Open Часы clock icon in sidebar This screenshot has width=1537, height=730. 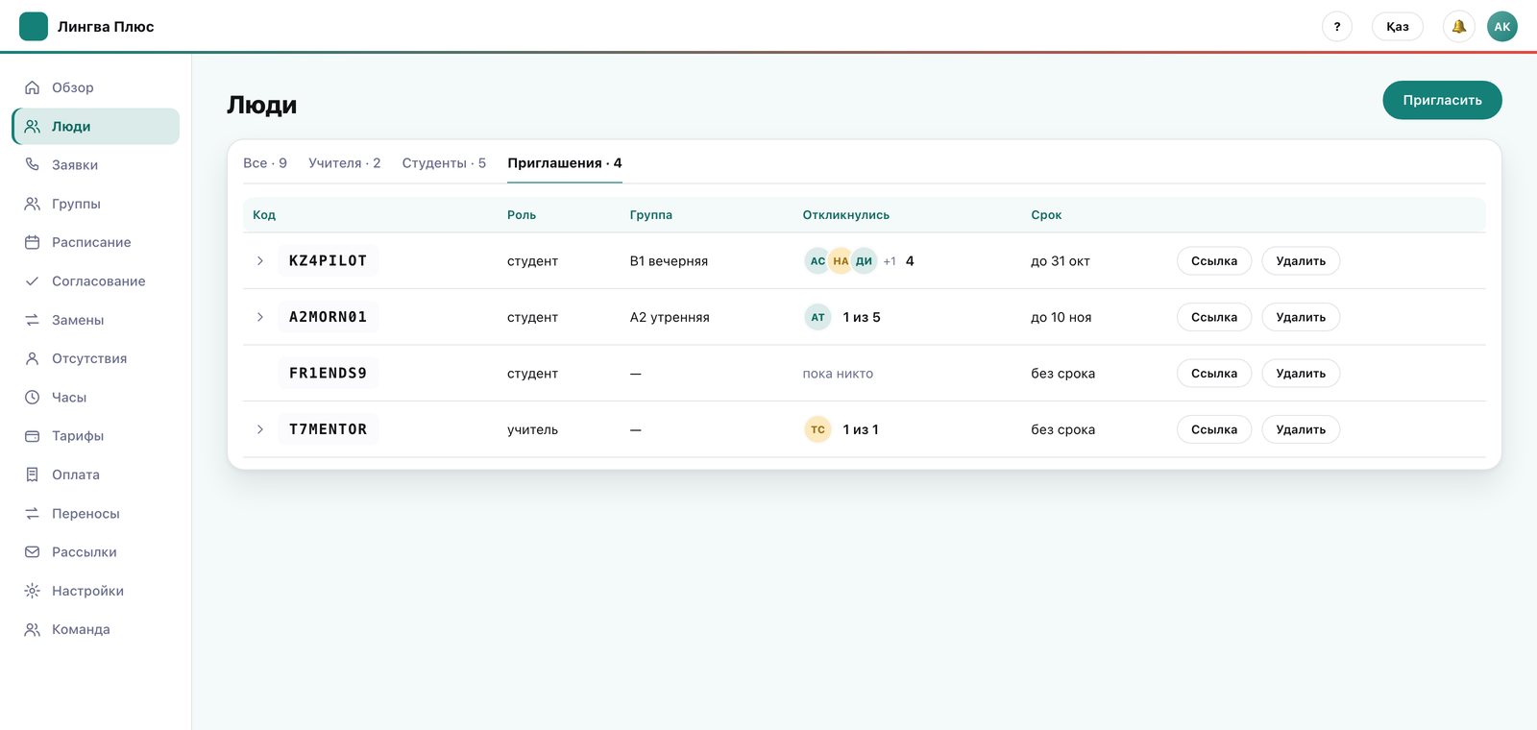pyautogui.click(x=32, y=397)
